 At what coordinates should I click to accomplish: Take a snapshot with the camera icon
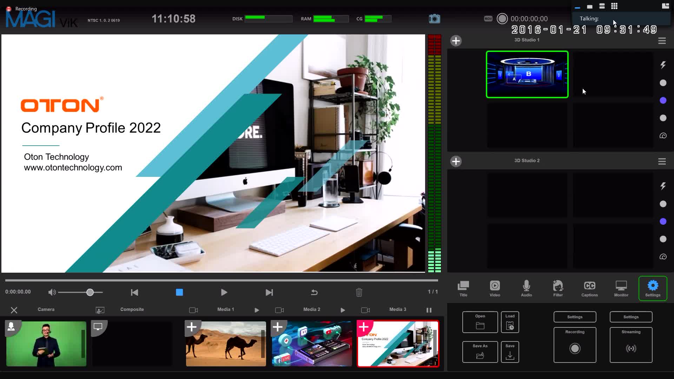click(434, 19)
